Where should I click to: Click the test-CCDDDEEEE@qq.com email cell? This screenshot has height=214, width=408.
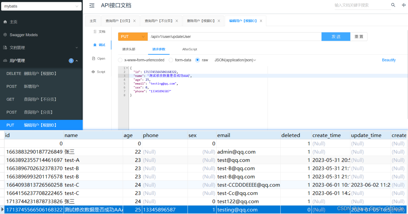pos(248,185)
